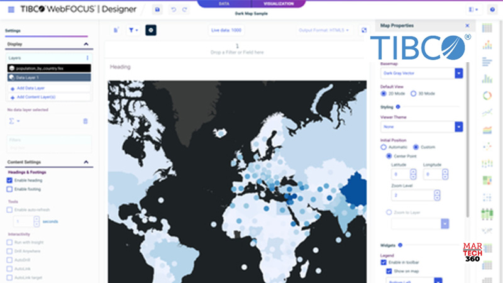Click the Redo arrow icon
Screen dimensions: 503x283
point(184,9)
